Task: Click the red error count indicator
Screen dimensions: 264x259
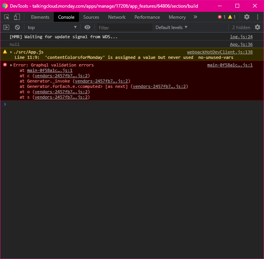Action: pyautogui.click(x=222, y=17)
